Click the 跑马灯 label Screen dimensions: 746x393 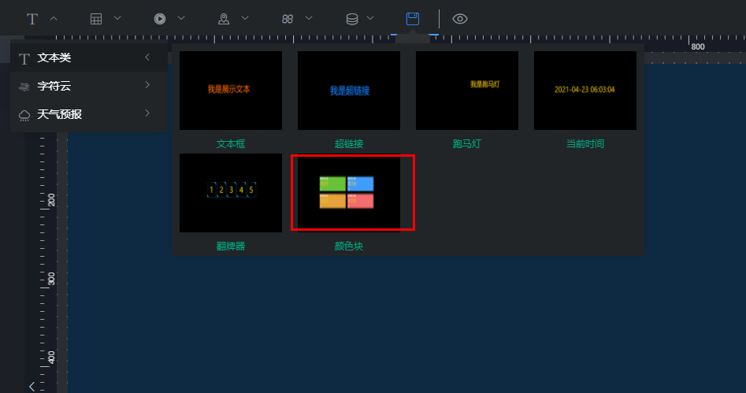coord(467,143)
